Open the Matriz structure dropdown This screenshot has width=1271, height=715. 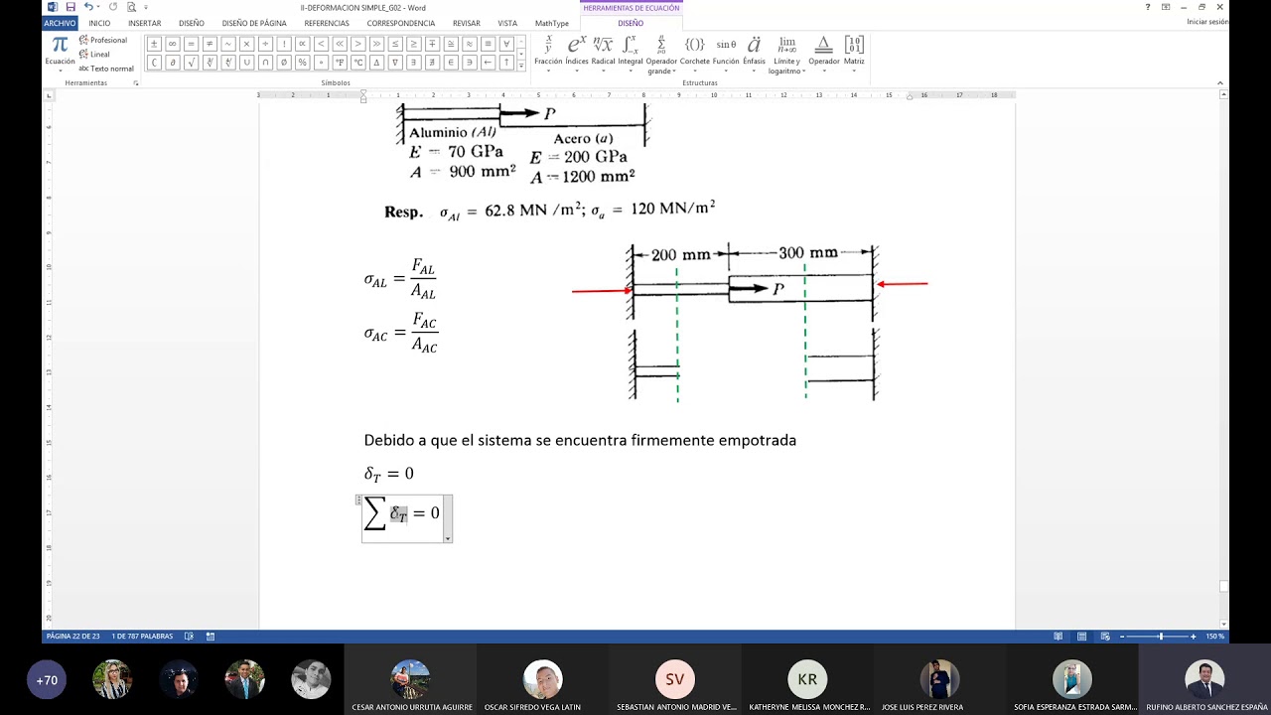854,52
